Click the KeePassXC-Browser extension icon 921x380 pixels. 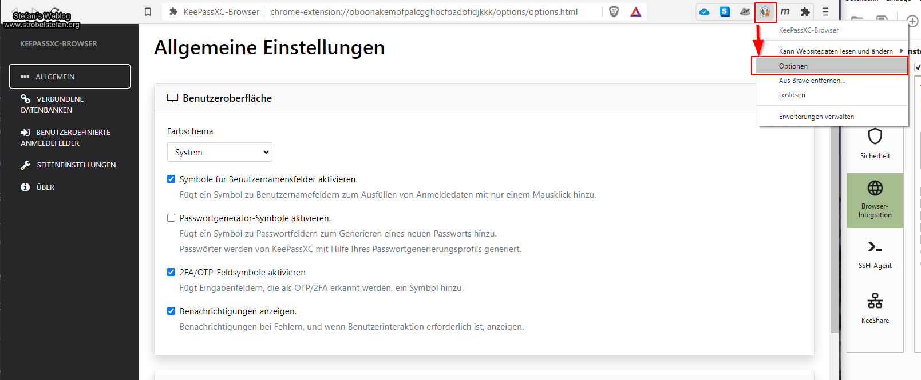(765, 11)
